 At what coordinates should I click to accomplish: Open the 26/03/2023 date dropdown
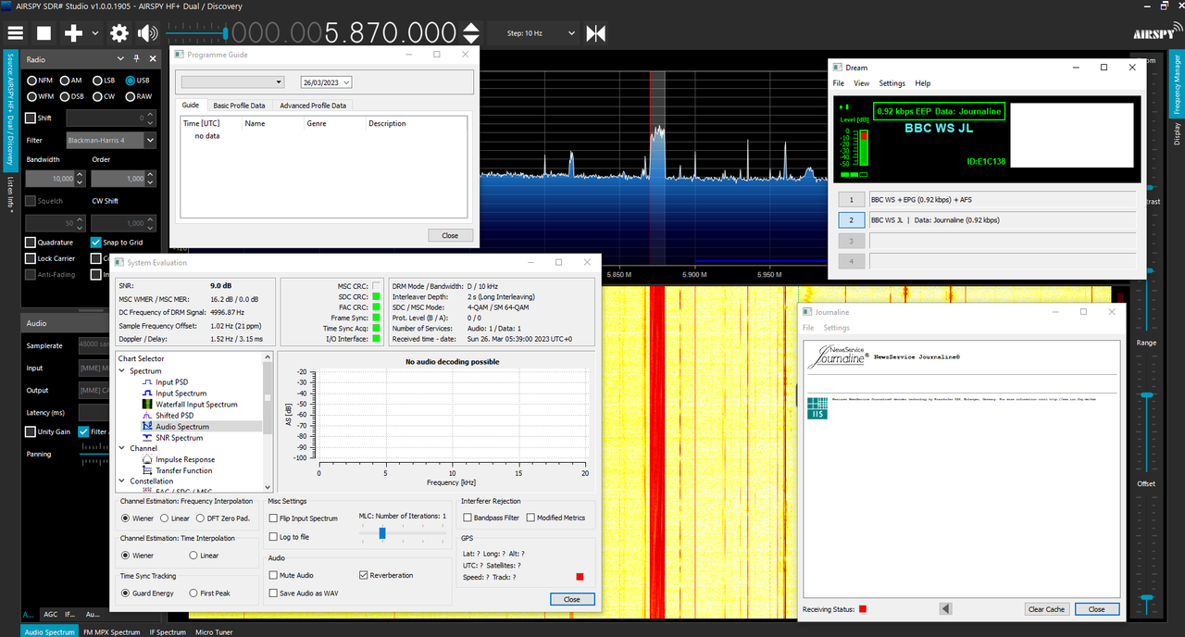tap(326, 82)
